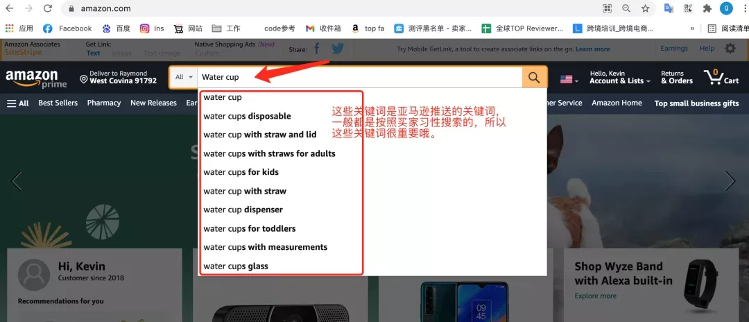Select suggestion "water cups for kids"

tap(241, 172)
